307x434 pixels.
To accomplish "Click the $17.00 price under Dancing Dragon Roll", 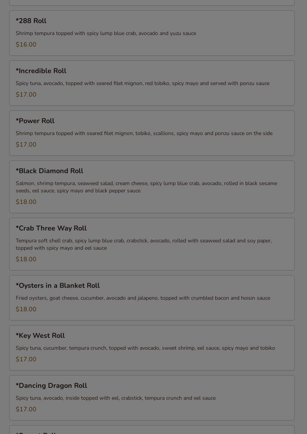I will pyautogui.click(x=26, y=409).
